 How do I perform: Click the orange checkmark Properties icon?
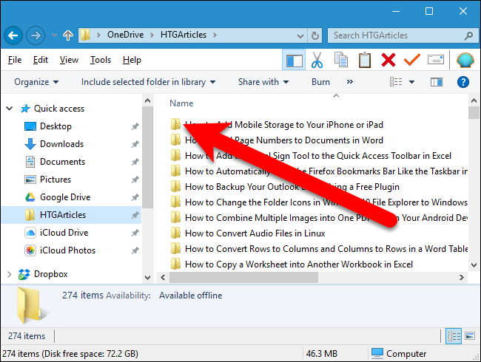[412, 59]
